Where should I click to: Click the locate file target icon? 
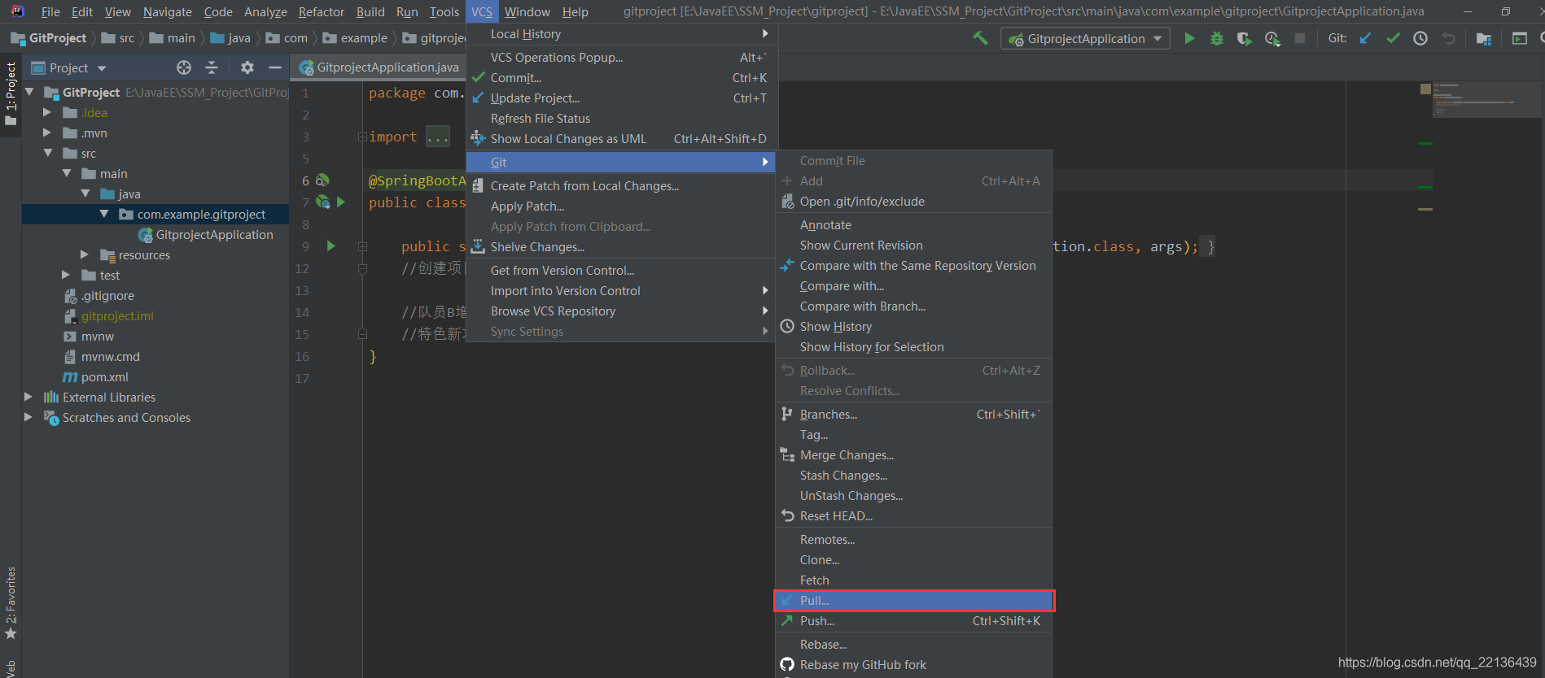[184, 67]
